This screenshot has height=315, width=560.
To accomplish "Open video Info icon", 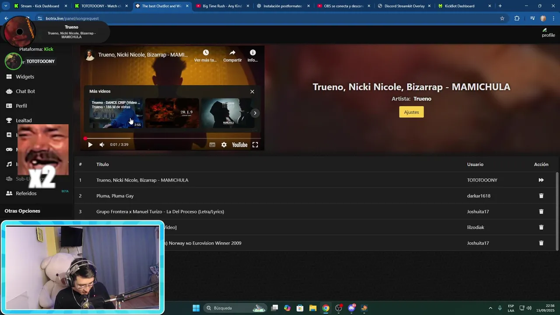I will (x=253, y=52).
